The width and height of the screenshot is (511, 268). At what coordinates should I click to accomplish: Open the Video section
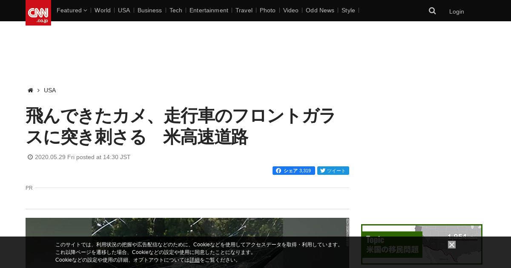(291, 10)
